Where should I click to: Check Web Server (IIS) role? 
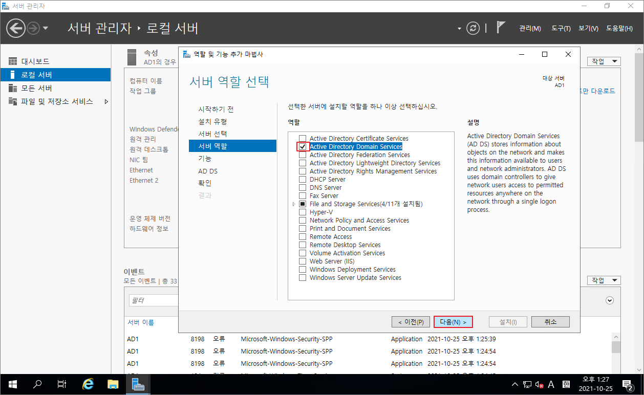pos(303,261)
